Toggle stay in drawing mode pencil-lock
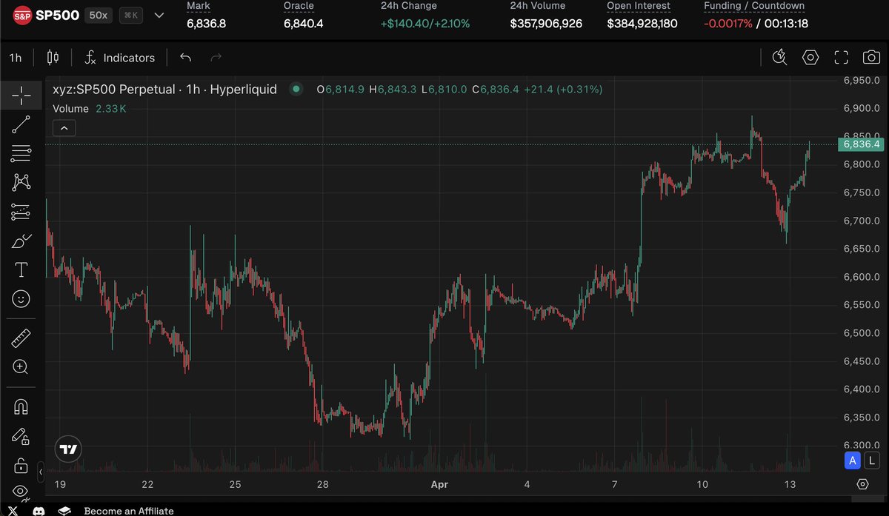Image resolution: width=889 pixels, height=516 pixels. point(21,437)
